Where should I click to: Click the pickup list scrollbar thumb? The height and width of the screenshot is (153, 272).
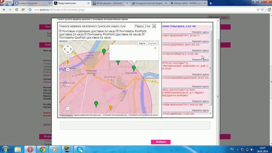click(x=210, y=68)
